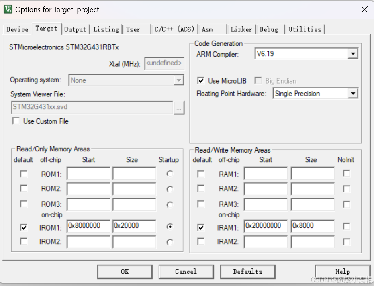Image resolution: width=374 pixels, height=286 pixels.
Task: Confirm settings with the OK button
Action: (x=125, y=272)
